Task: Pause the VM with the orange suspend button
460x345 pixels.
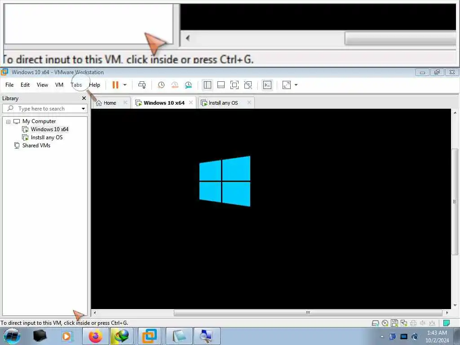Action: click(115, 85)
